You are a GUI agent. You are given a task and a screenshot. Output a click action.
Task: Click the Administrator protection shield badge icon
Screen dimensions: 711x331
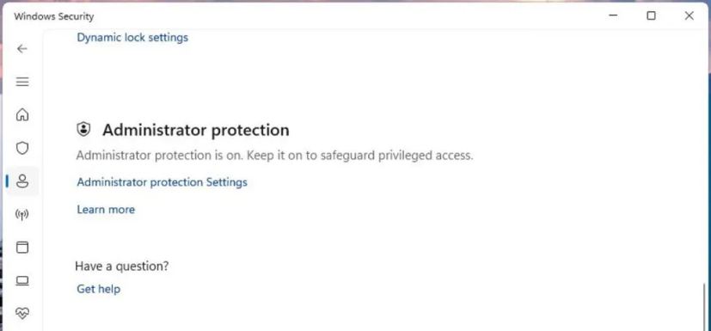(x=83, y=130)
